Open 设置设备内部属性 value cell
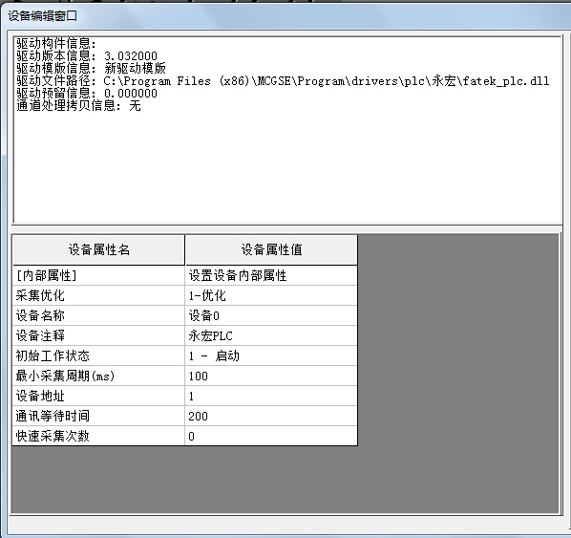 pos(271,275)
